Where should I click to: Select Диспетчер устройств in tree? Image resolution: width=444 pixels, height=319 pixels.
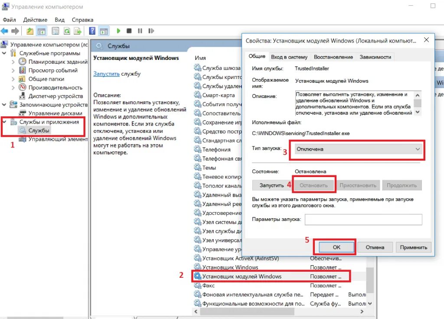click(55, 96)
